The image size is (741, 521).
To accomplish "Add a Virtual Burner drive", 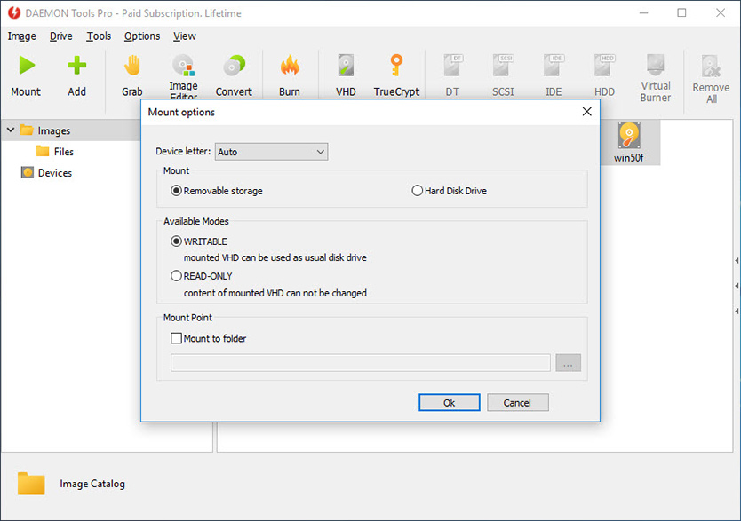I will click(656, 65).
